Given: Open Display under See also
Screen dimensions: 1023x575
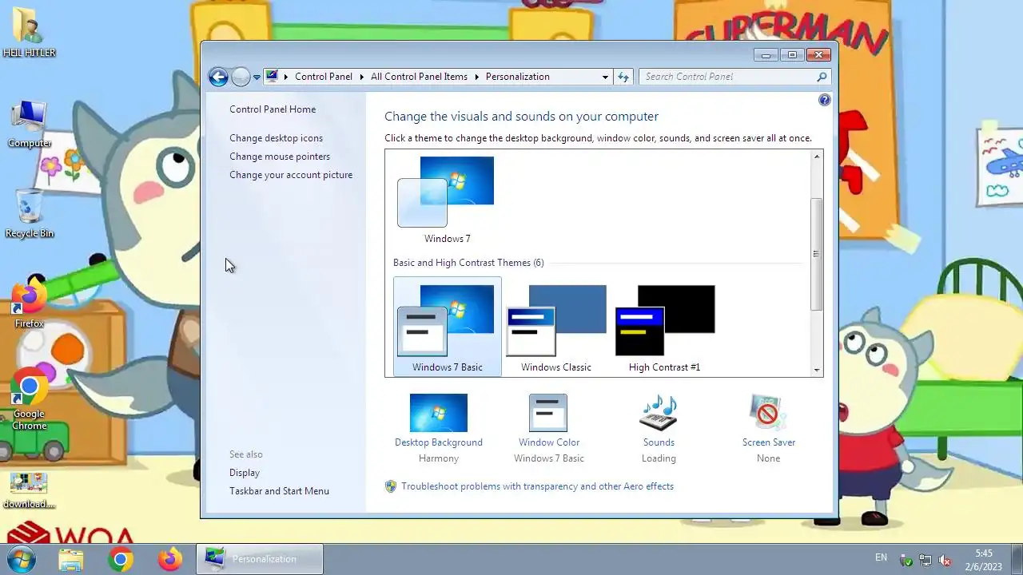Looking at the screenshot, I should (245, 473).
